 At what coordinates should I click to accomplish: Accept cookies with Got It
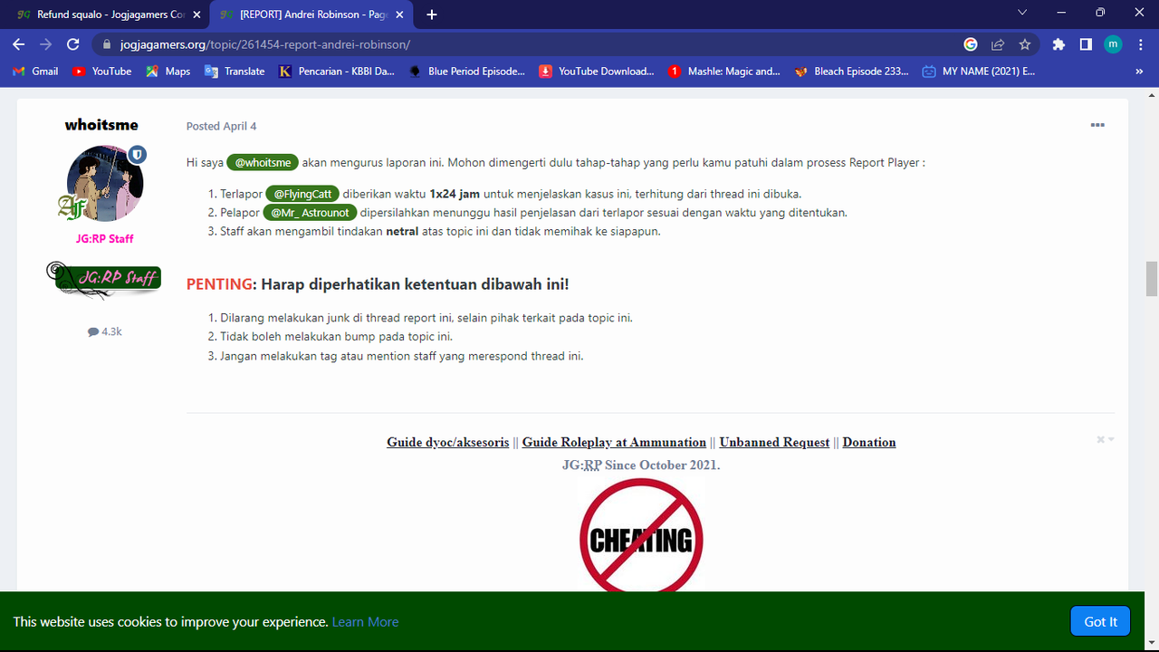[1100, 621]
